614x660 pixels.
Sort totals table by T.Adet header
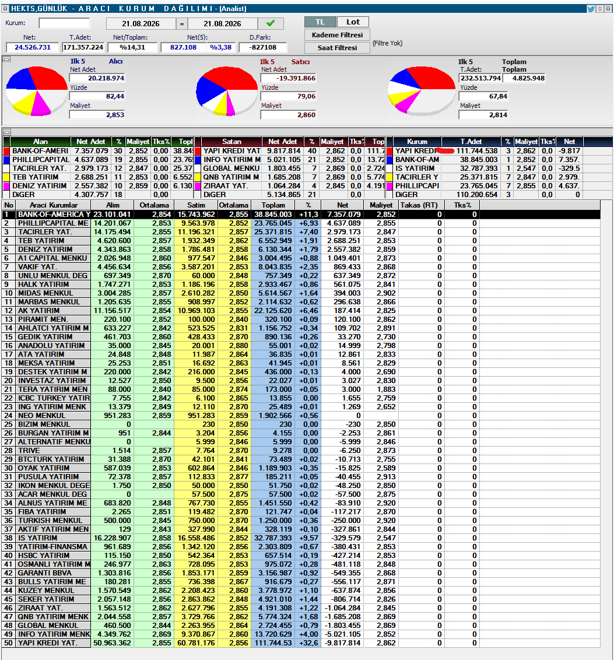coord(471,142)
